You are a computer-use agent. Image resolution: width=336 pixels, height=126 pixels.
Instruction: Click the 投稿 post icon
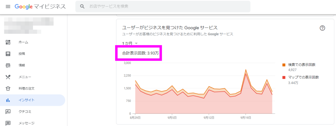pos(8,54)
